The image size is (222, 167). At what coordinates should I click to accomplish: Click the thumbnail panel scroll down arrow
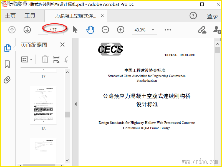[x=67, y=161]
